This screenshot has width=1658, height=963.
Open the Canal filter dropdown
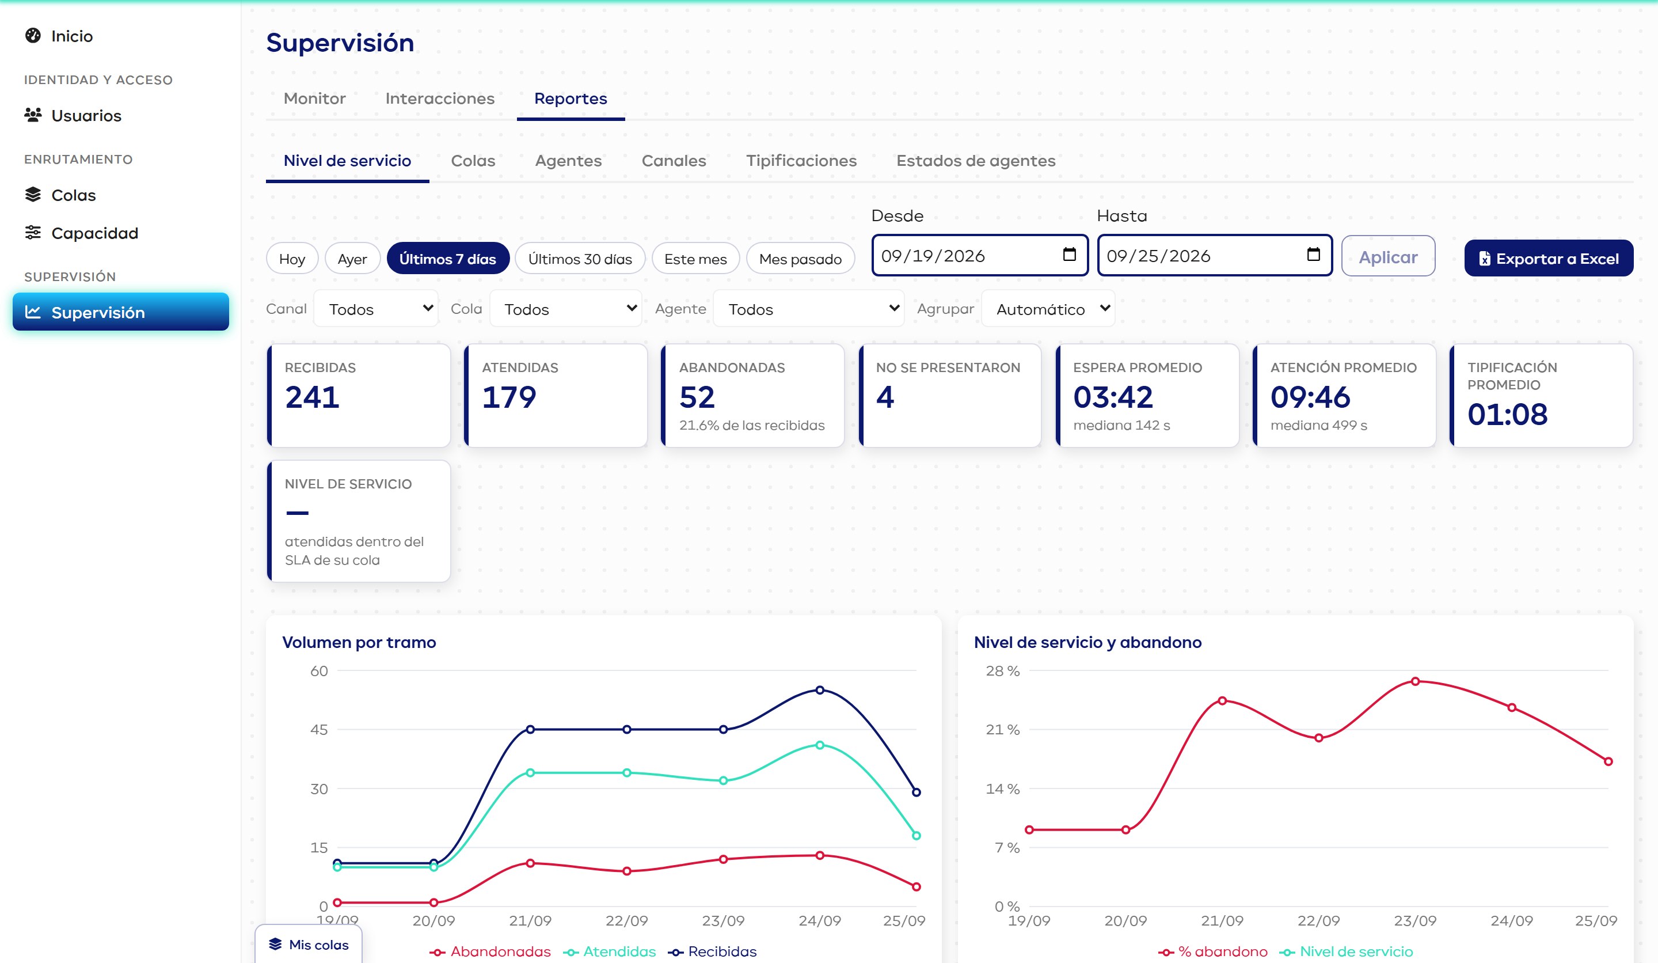(x=377, y=309)
